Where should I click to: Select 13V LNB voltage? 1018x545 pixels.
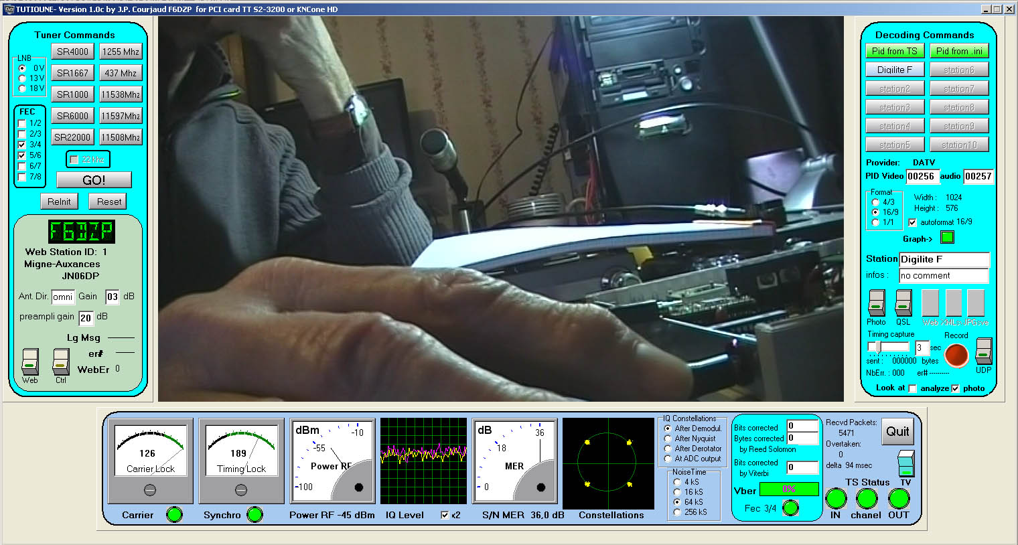click(x=23, y=77)
